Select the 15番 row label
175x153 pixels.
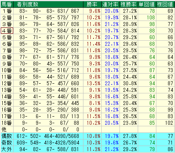7,103
